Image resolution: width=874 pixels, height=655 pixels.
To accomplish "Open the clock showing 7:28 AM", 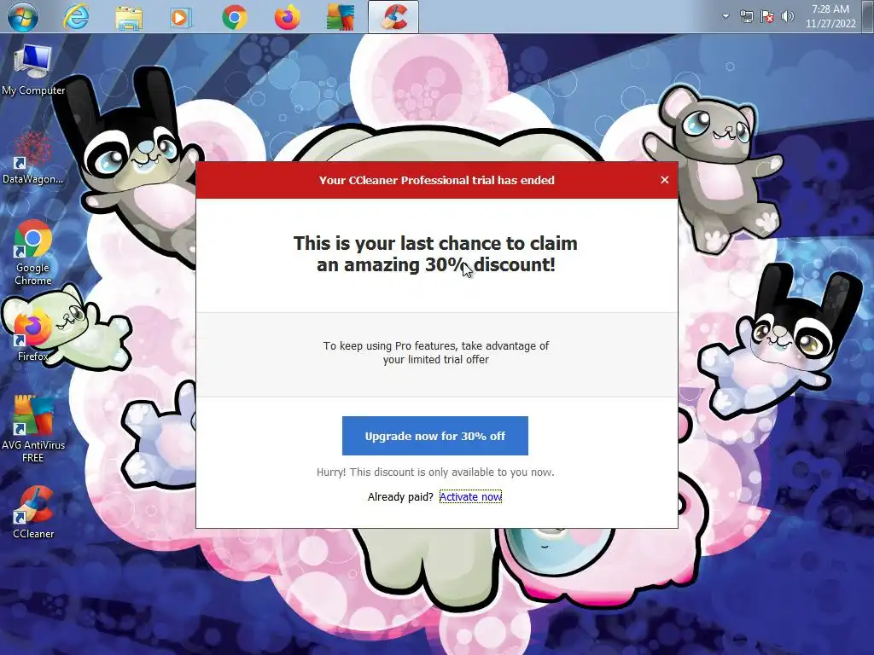I will [x=830, y=16].
